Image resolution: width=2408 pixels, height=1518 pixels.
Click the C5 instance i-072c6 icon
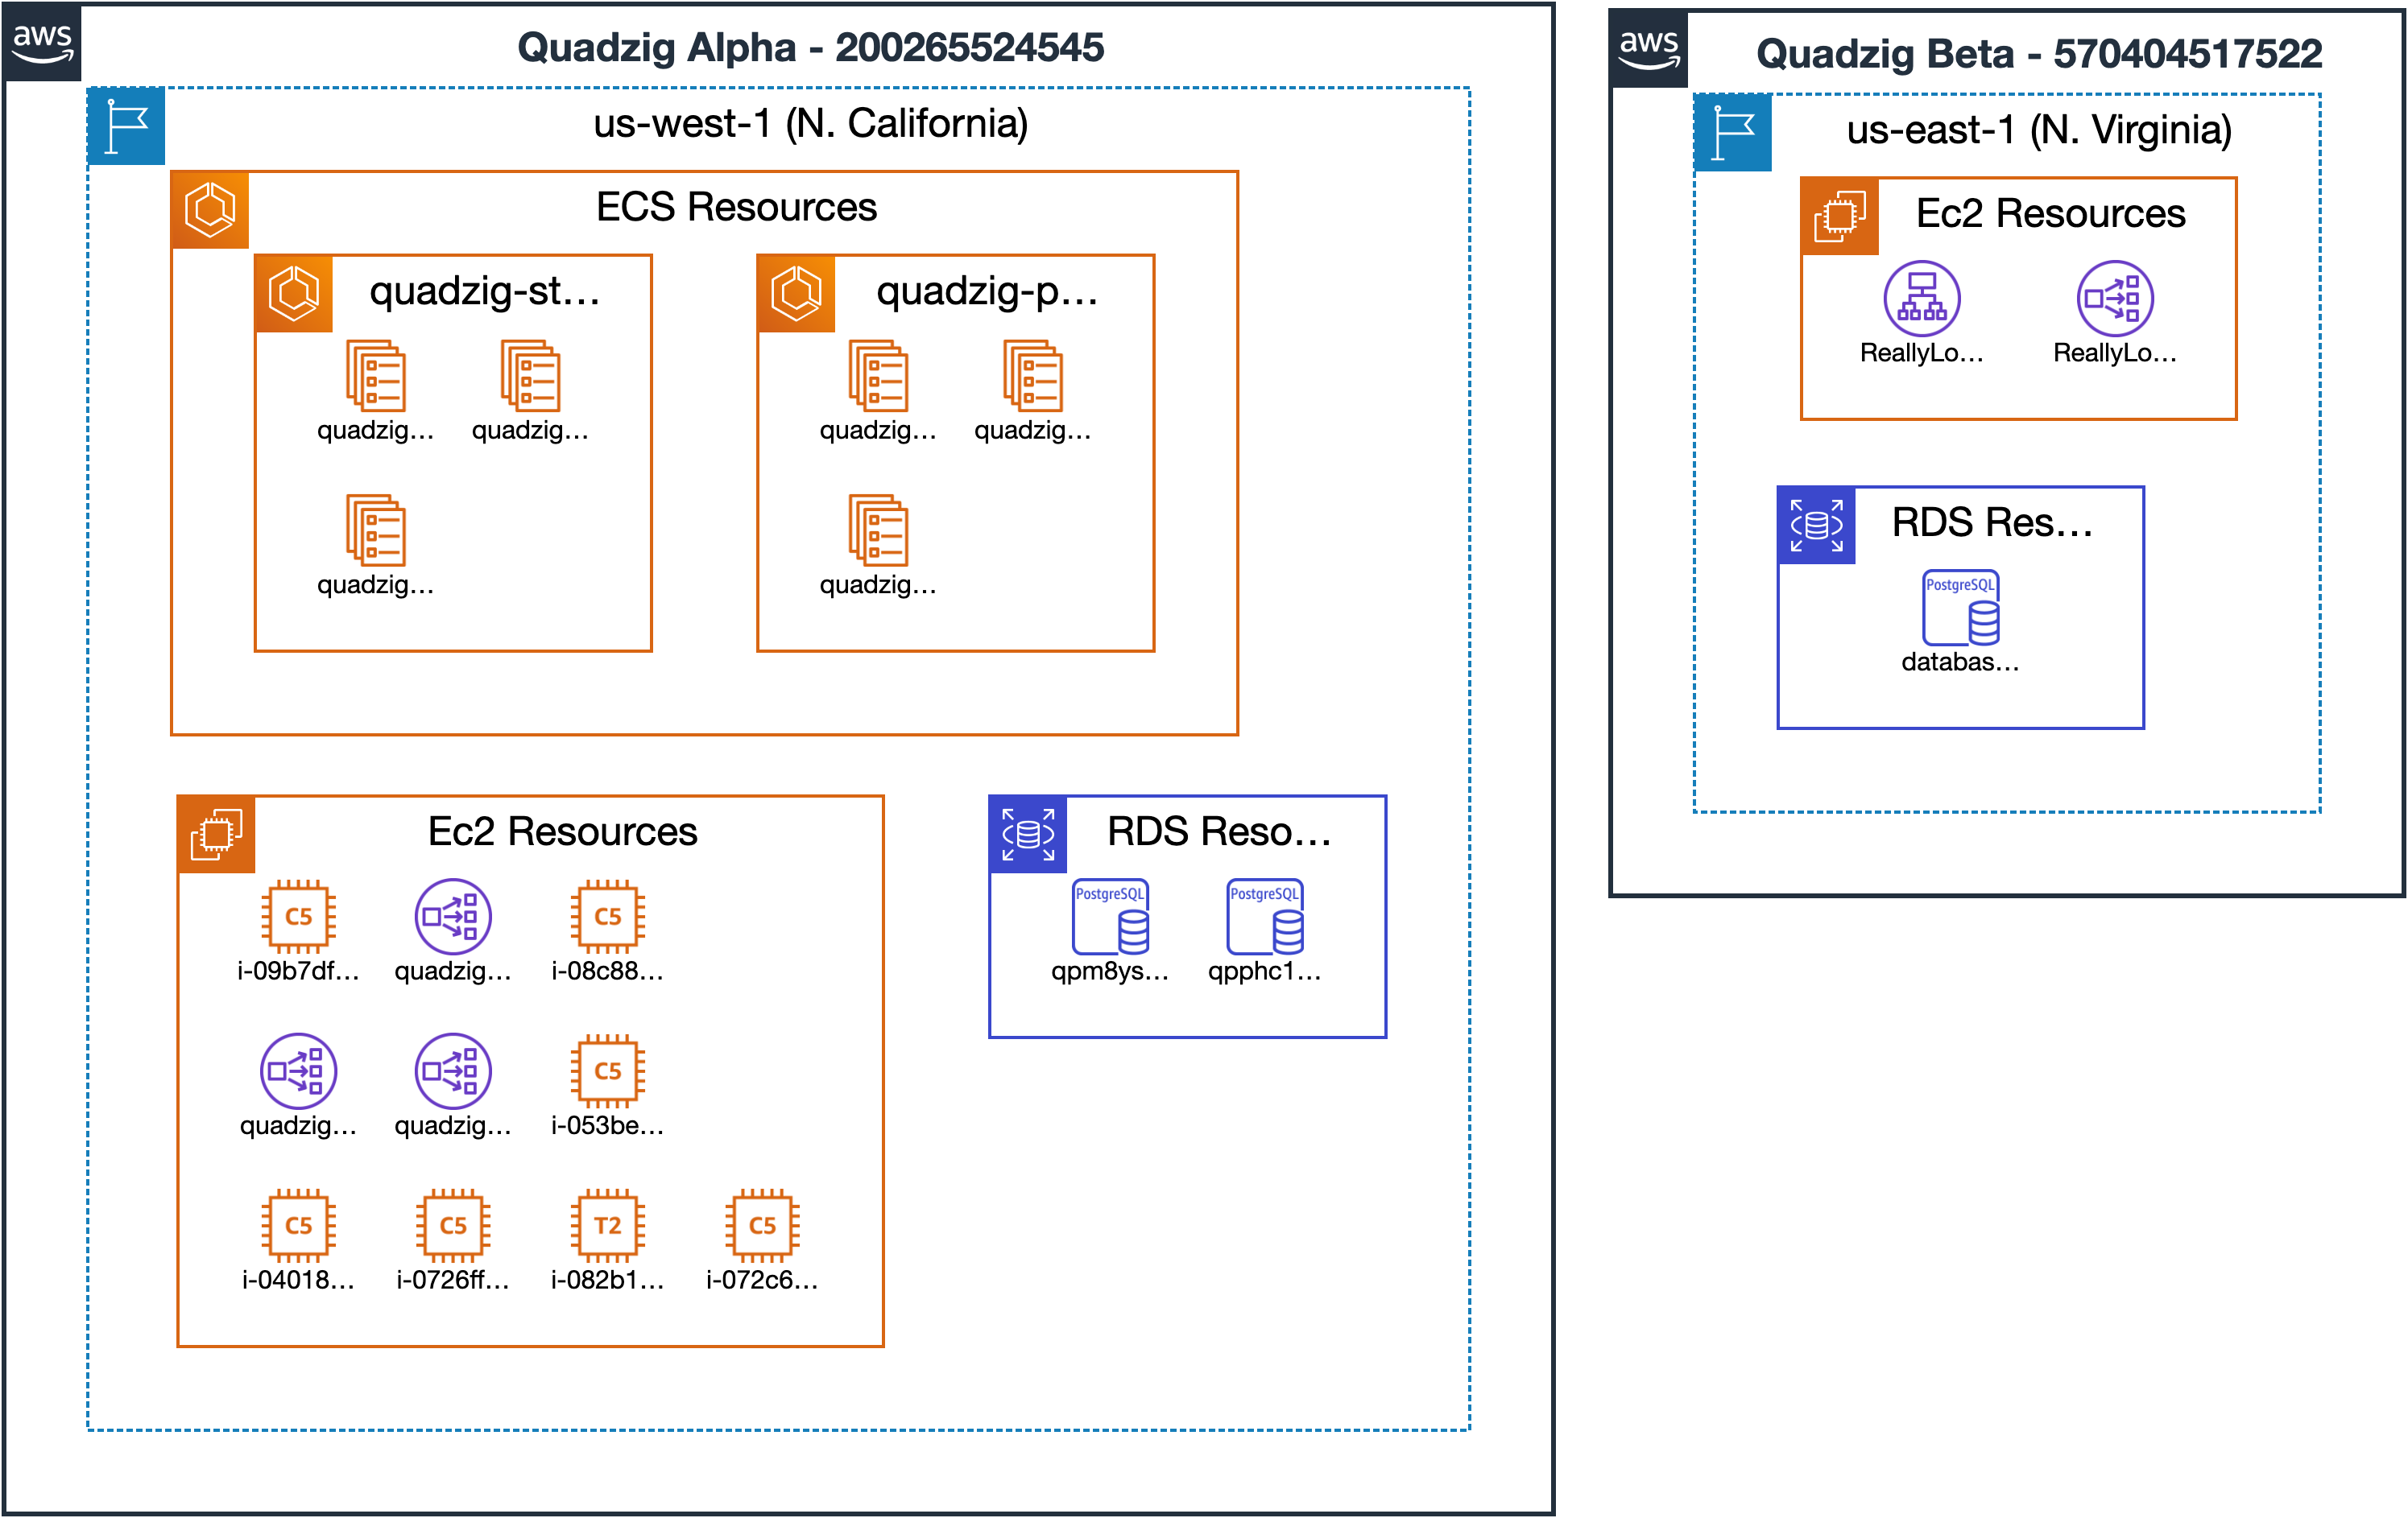(x=762, y=1225)
